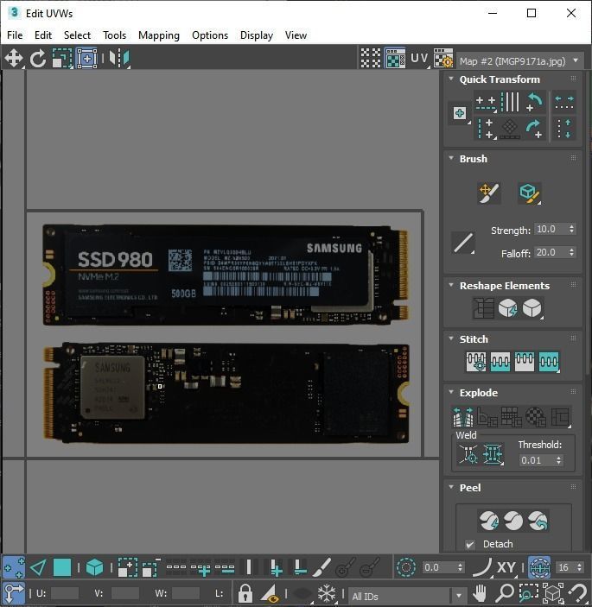Collapse the Brush rollout
This screenshot has width=592, height=607.
point(451,158)
